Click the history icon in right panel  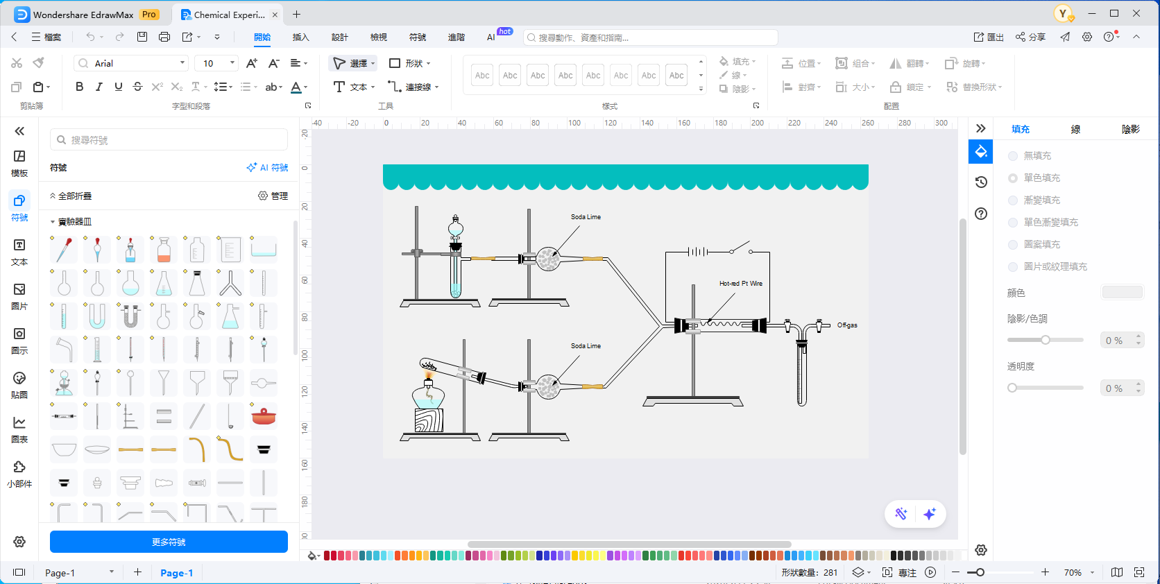(981, 182)
